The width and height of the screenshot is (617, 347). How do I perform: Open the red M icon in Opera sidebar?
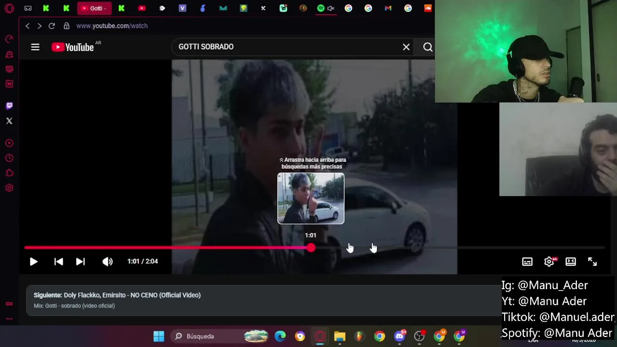tap(9, 84)
